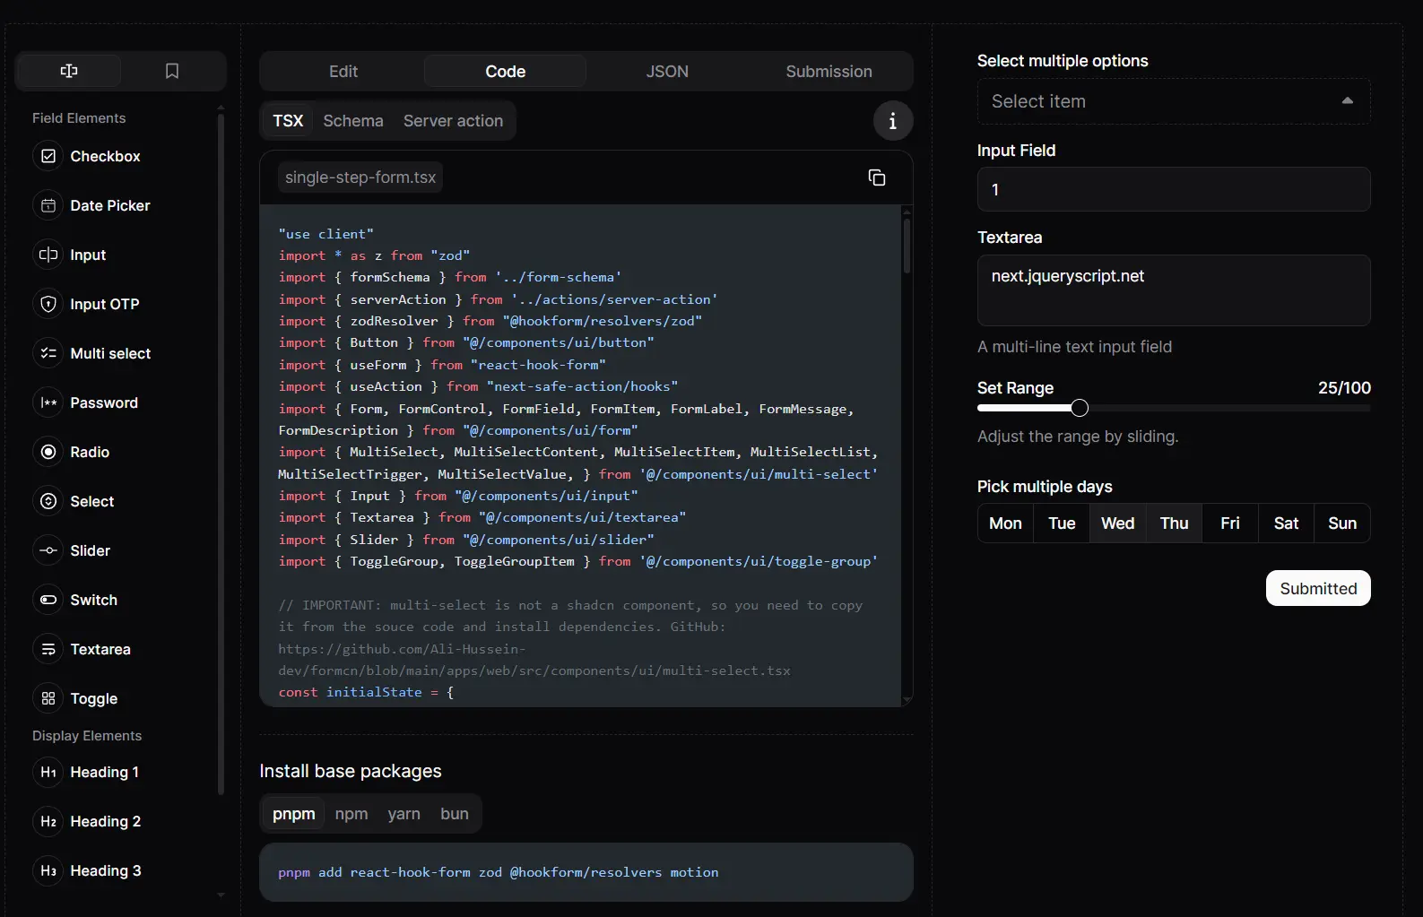Click the copy code icon
This screenshot has height=917, width=1423.
(876, 177)
